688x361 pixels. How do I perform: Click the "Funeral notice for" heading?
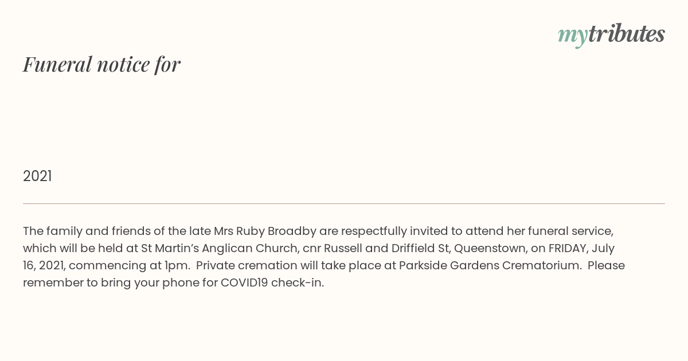(x=101, y=64)
